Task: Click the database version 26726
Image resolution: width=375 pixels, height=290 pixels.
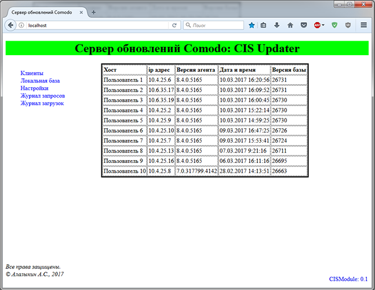Action: (x=279, y=130)
